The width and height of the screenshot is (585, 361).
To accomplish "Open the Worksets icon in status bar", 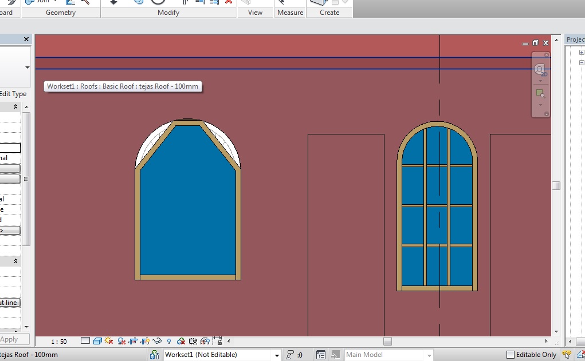I will (x=155, y=355).
